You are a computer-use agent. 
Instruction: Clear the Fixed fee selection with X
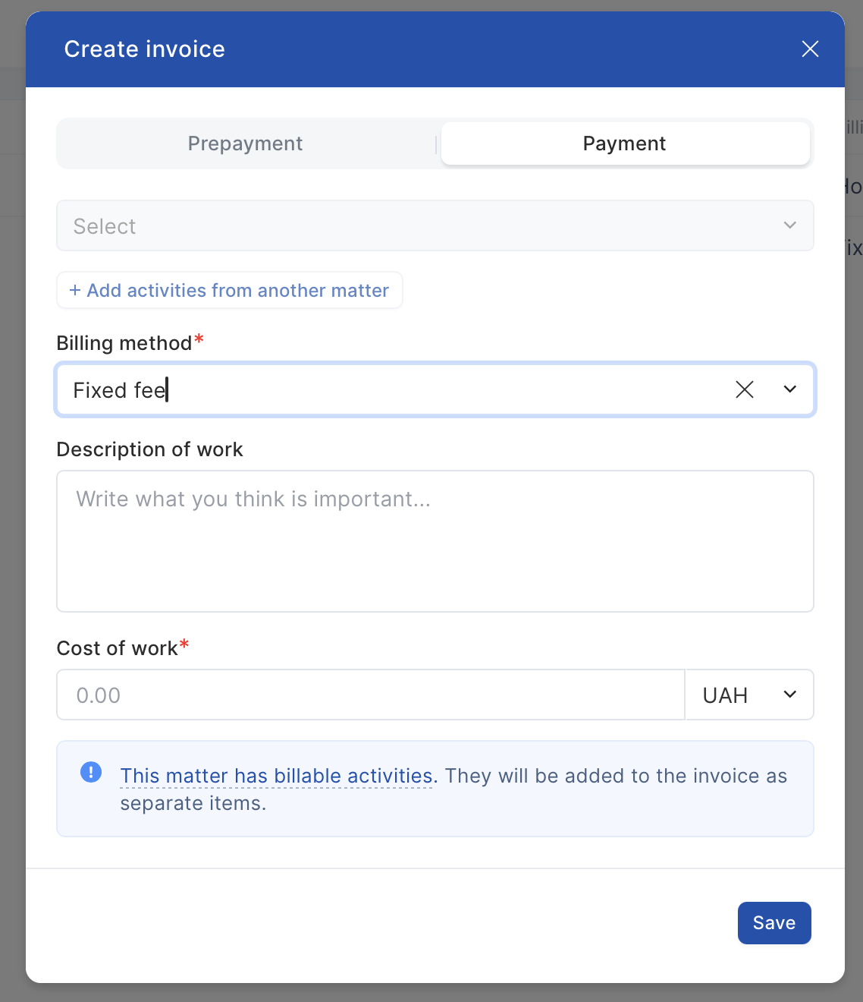point(745,389)
